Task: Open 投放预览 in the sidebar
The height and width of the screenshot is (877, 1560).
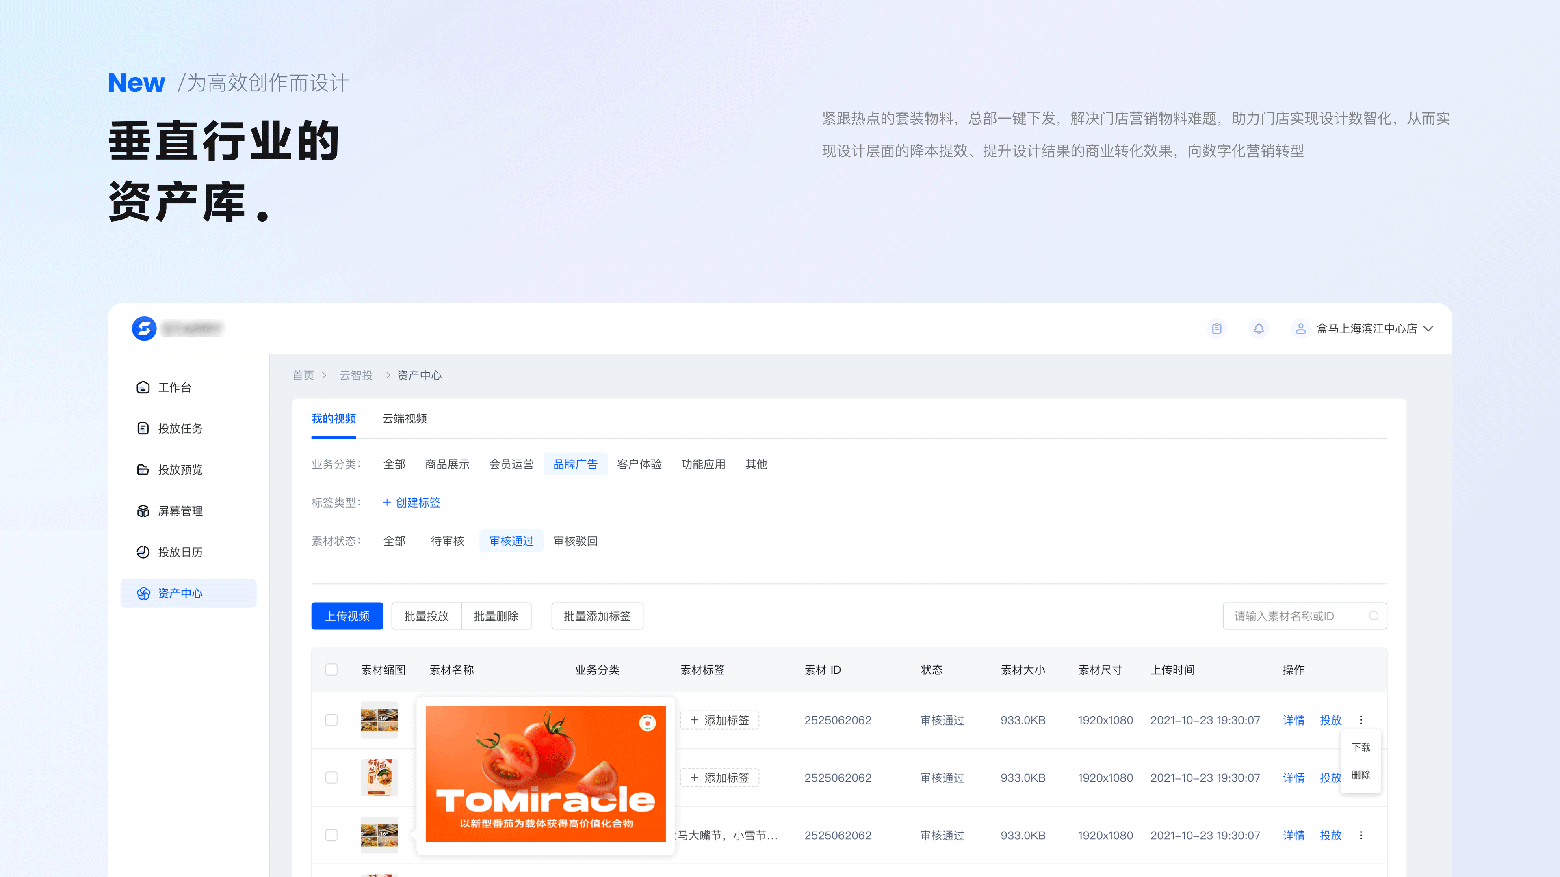Action: tap(188, 470)
